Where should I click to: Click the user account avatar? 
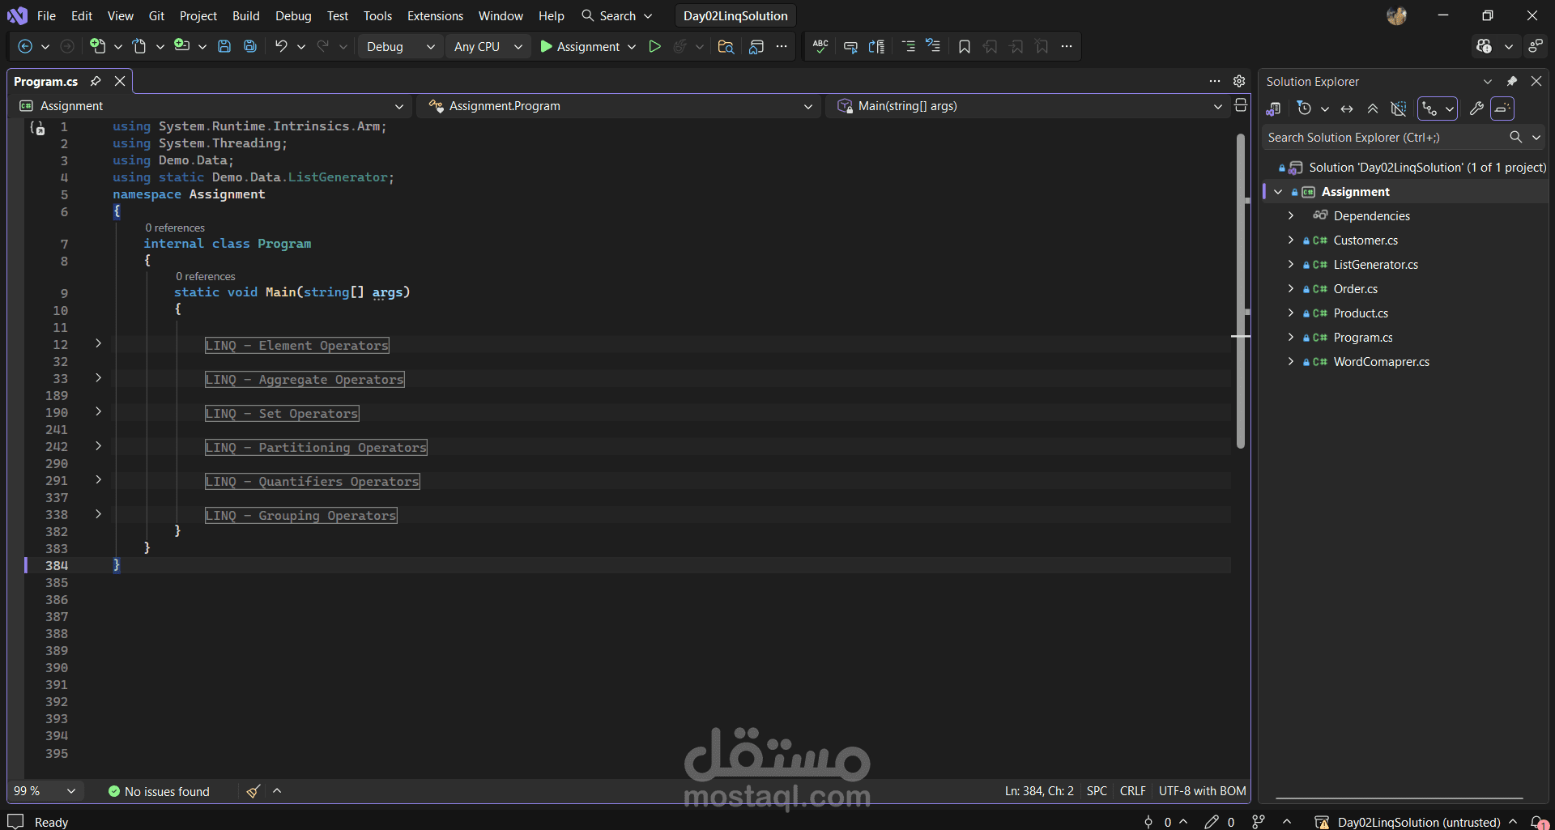pos(1396,16)
